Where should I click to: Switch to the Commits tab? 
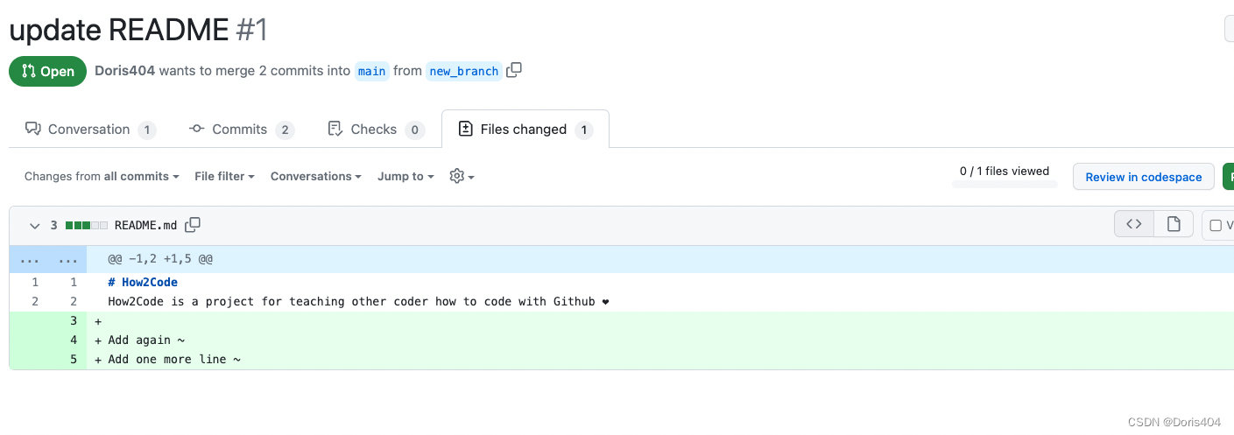241,130
